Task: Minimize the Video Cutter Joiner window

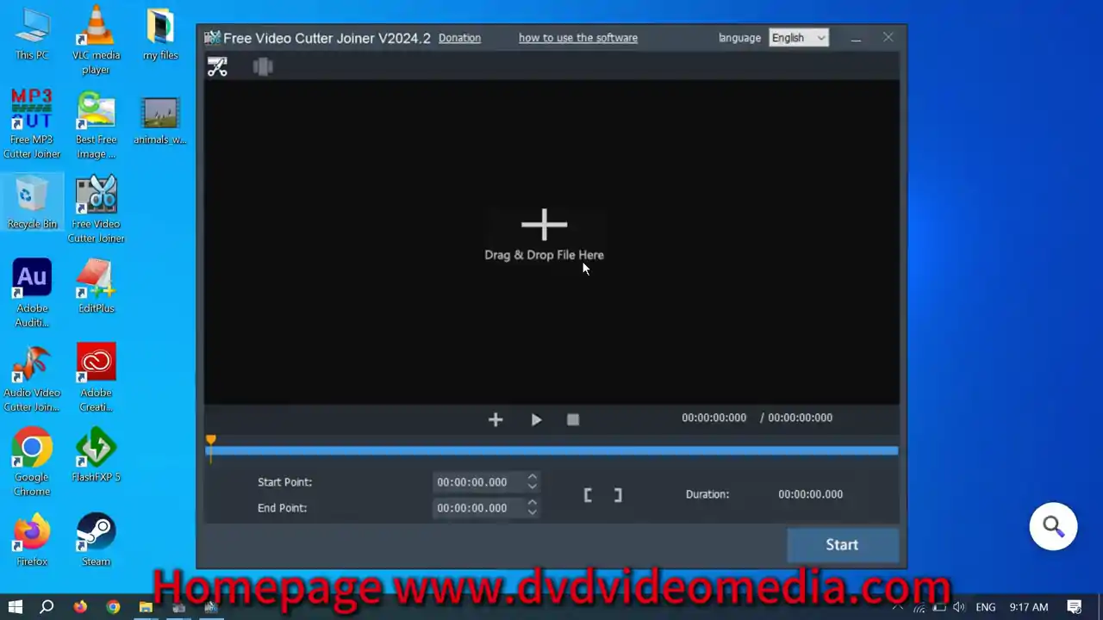Action: click(x=855, y=38)
